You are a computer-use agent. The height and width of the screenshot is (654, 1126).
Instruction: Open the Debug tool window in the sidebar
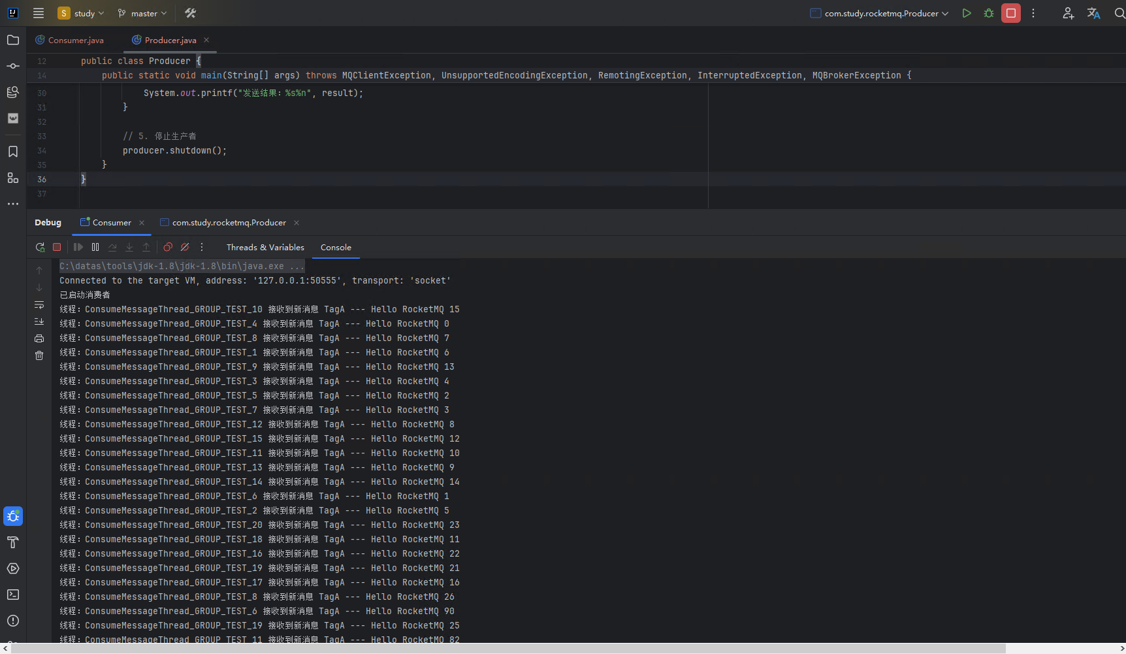(13, 516)
